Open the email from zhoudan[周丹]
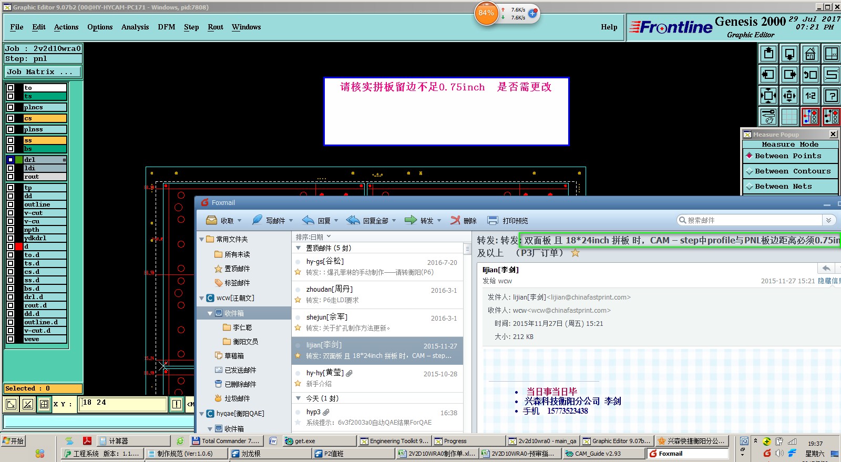 (x=377, y=295)
